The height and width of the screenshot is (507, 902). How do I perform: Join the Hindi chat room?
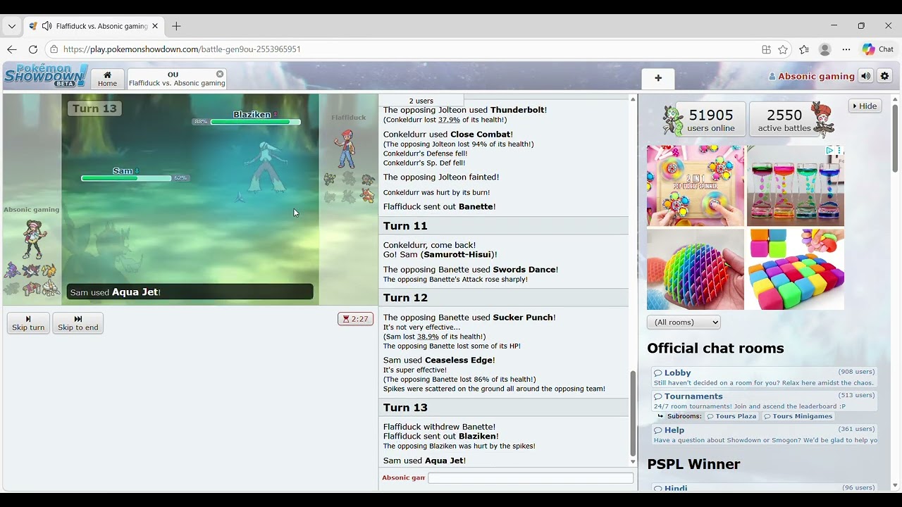point(764,488)
